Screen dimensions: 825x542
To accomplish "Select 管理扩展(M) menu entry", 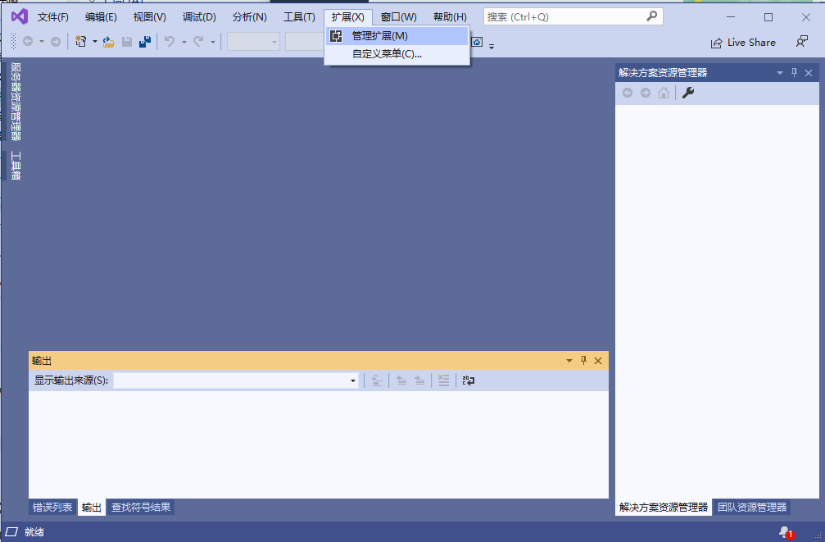I will 397,36.
